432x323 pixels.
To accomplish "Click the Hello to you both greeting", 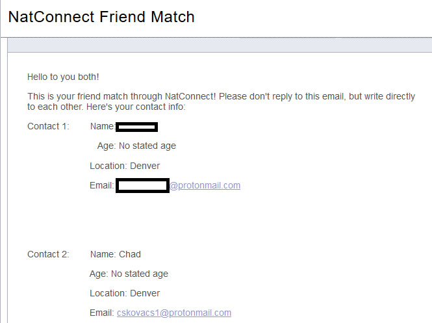I will click(63, 77).
